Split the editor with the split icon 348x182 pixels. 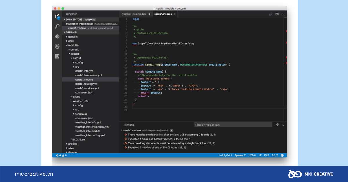point(277,14)
